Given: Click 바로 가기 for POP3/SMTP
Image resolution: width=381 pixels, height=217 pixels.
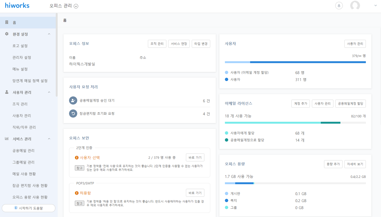Looking at the screenshot, I should [x=195, y=193].
